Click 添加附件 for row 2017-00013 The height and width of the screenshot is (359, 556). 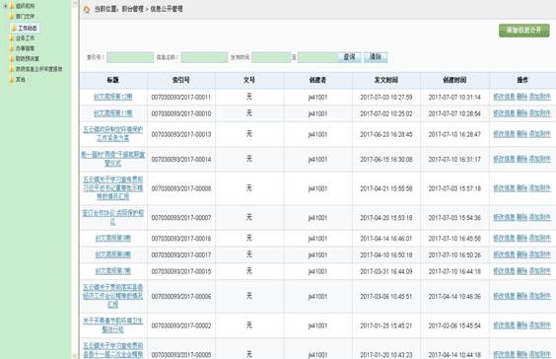[x=539, y=134]
